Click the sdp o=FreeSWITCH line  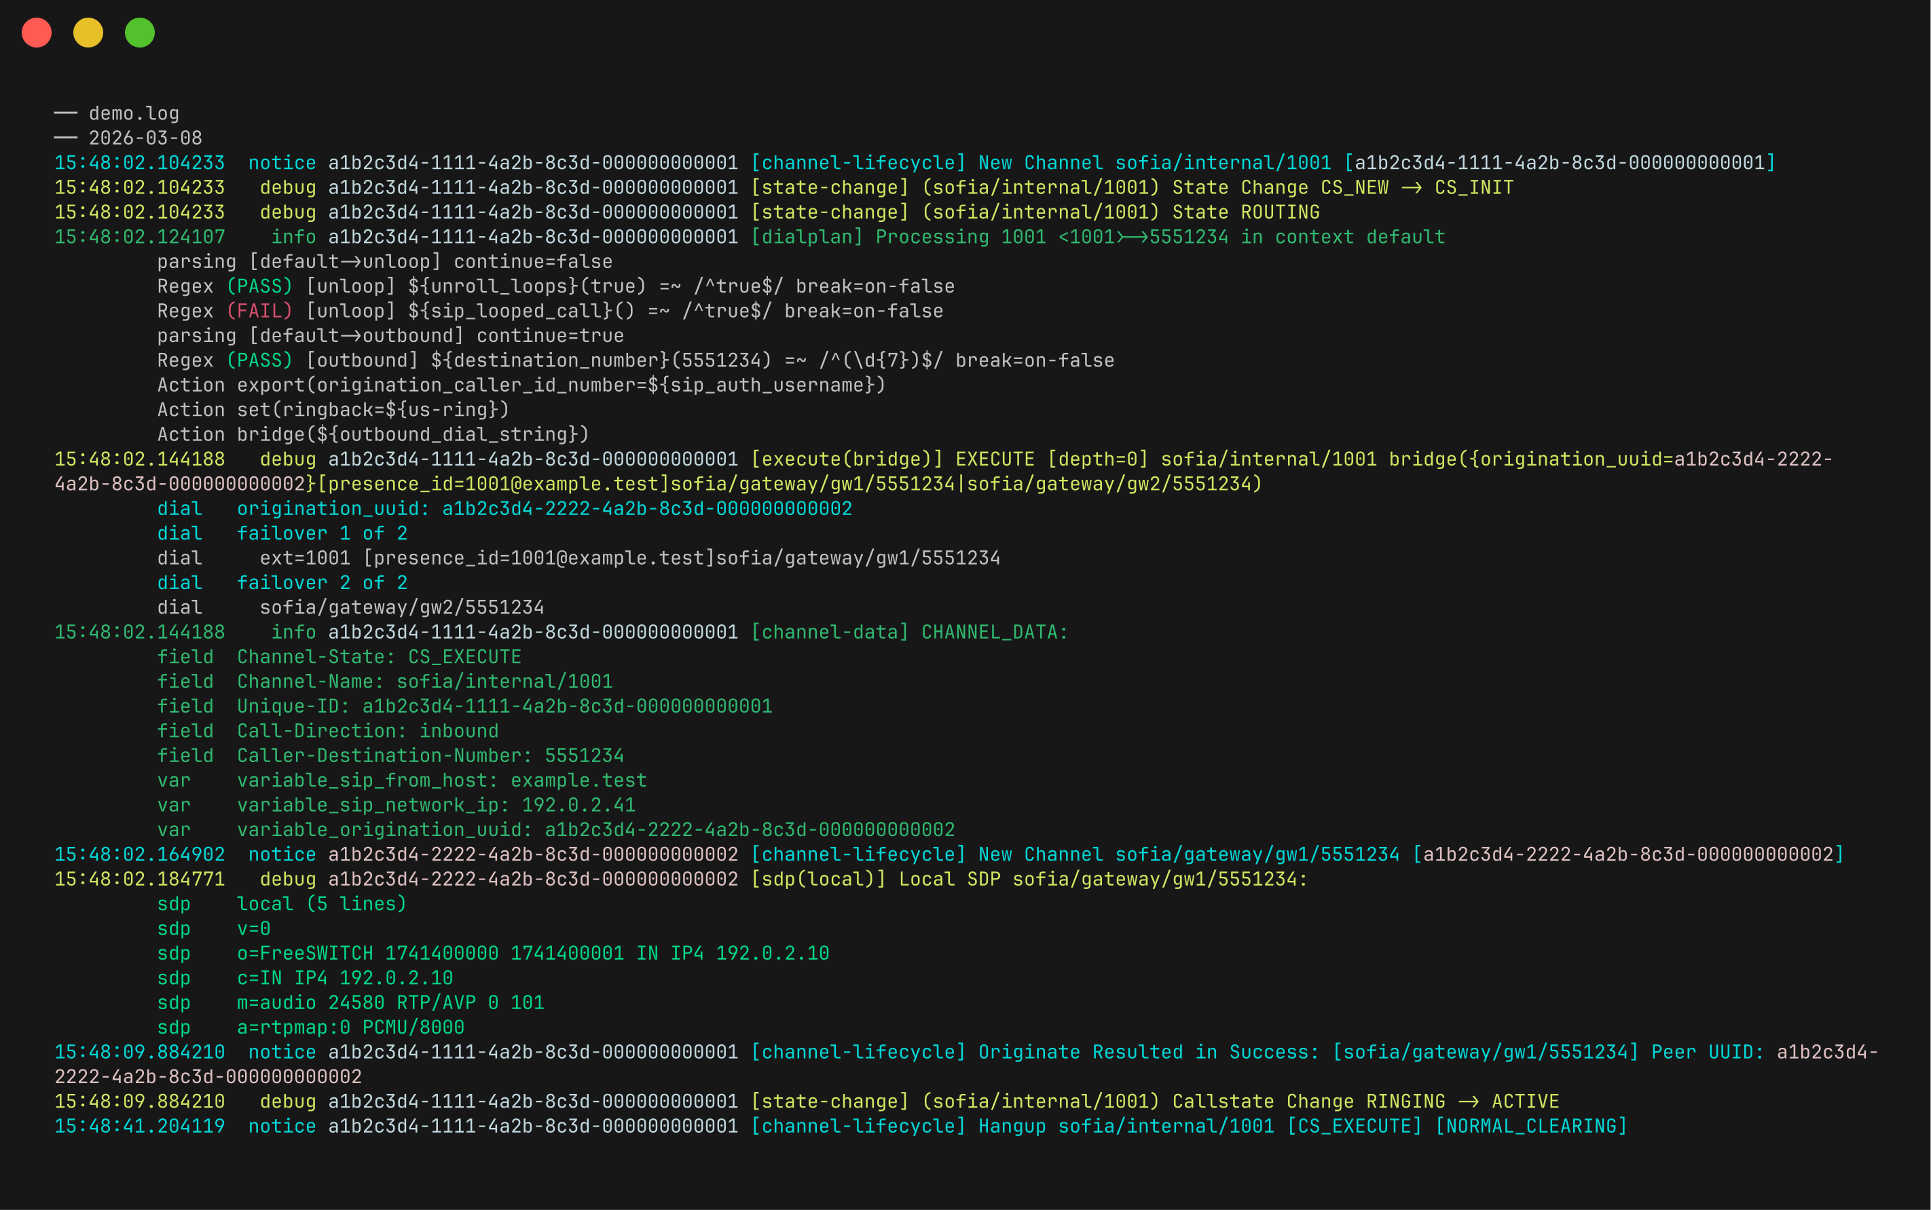point(493,954)
